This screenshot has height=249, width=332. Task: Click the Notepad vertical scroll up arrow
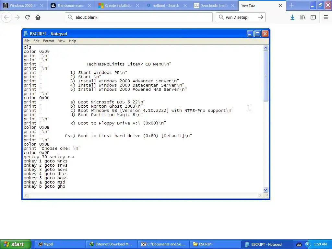pyautogui.click(x=266, y=48)
